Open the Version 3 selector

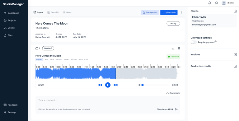(48, 48)
